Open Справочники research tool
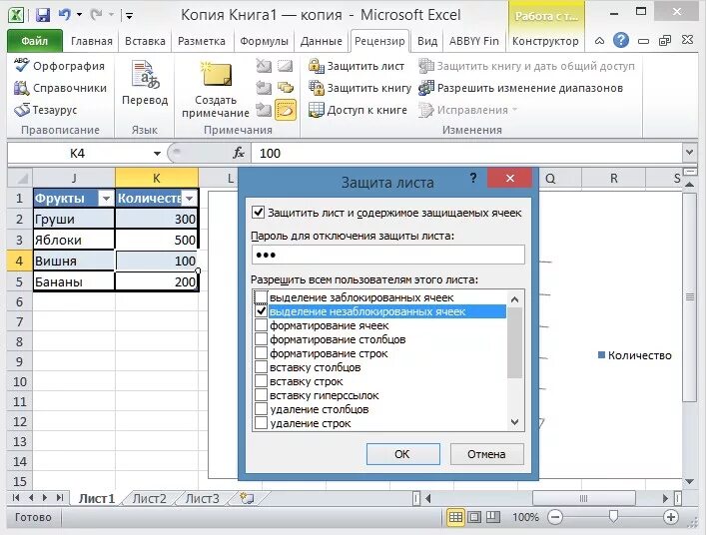Image resolution: width=706 pixels, height=535 pixels. (60, 88)
